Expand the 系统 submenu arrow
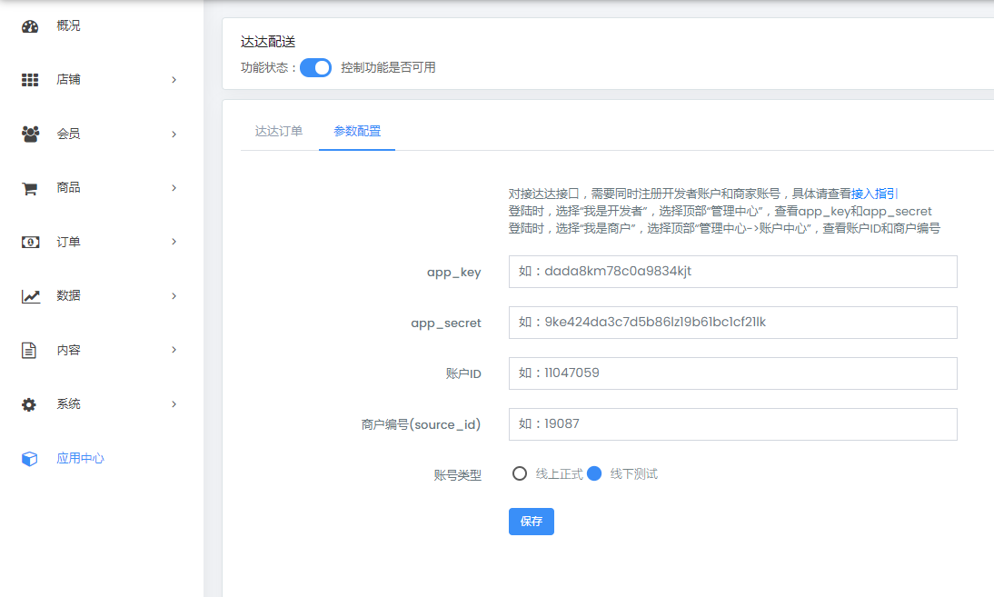 pyautogui.click(x=174, y=404)
